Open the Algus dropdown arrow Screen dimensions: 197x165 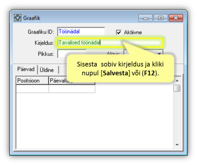point(159,53)
